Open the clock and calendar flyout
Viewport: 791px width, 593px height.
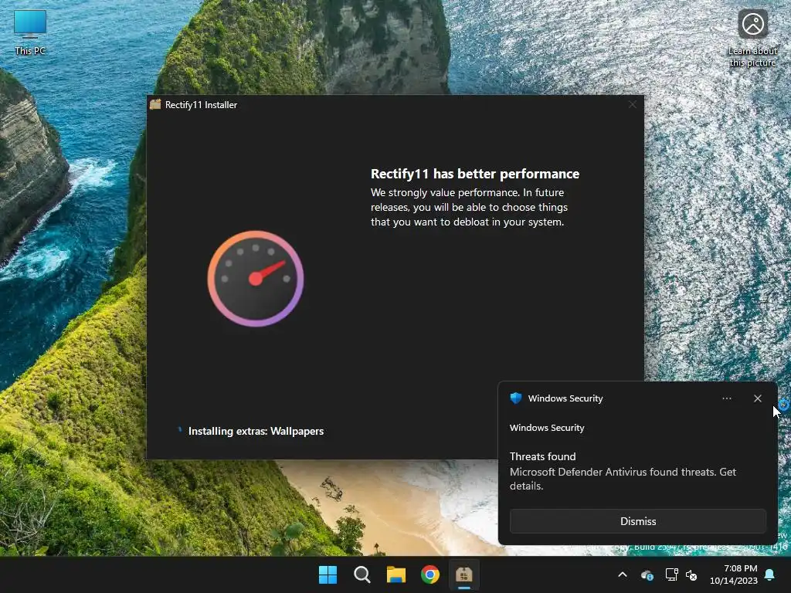click(x=734, y=574)
